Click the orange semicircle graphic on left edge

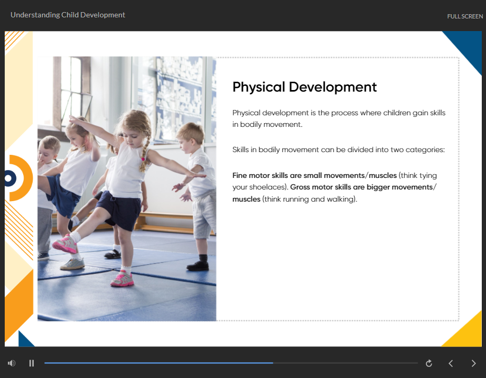[23, 178]
